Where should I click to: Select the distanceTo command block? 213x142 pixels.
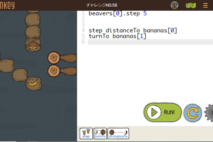tap(118, 133)
